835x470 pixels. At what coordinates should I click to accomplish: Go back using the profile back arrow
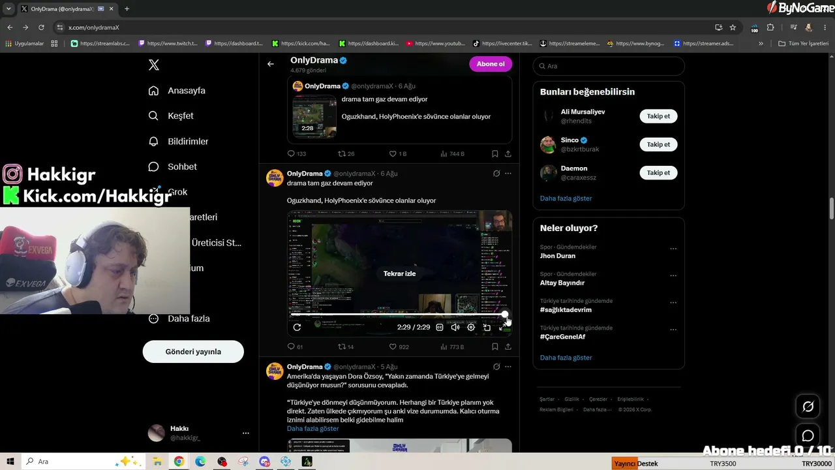click(271, 64)
